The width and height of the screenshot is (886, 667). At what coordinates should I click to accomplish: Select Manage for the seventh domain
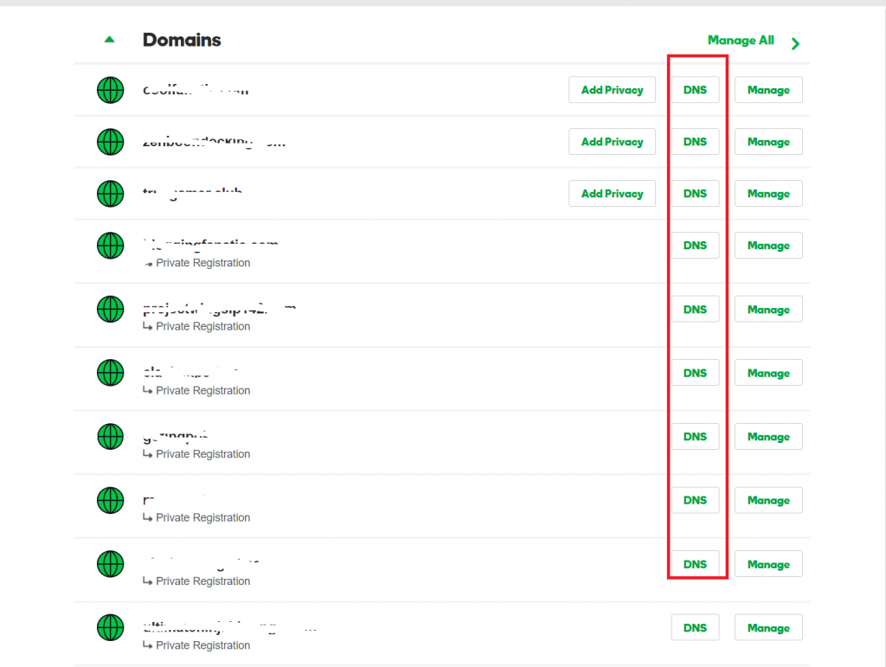[768, 437]
